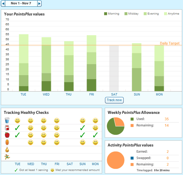Select the THU bar in the chart
This screenshot has height=175, width=183.
(x=69, y=66)
